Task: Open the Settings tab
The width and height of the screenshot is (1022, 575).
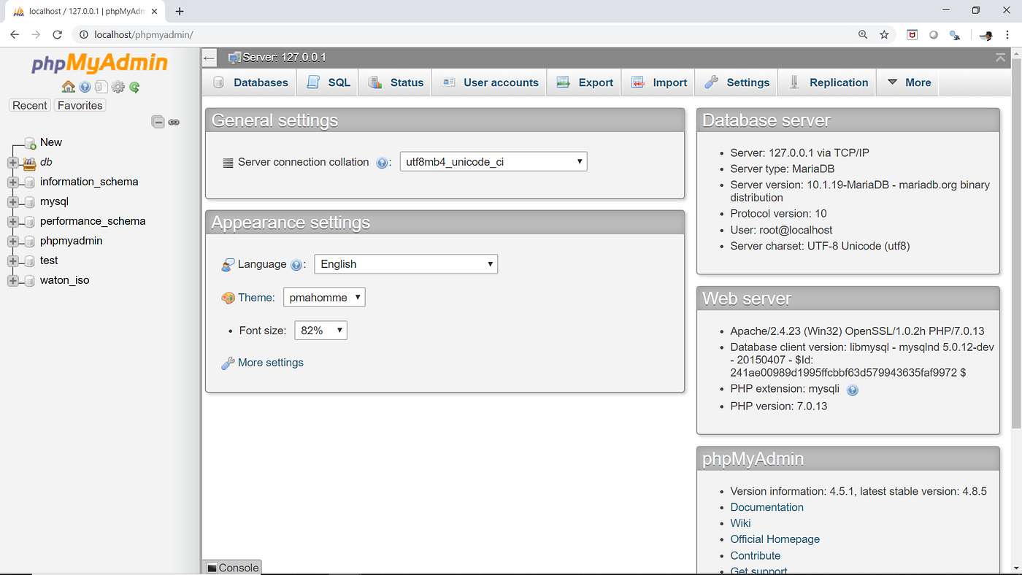Action: click(x=737, y=82)
